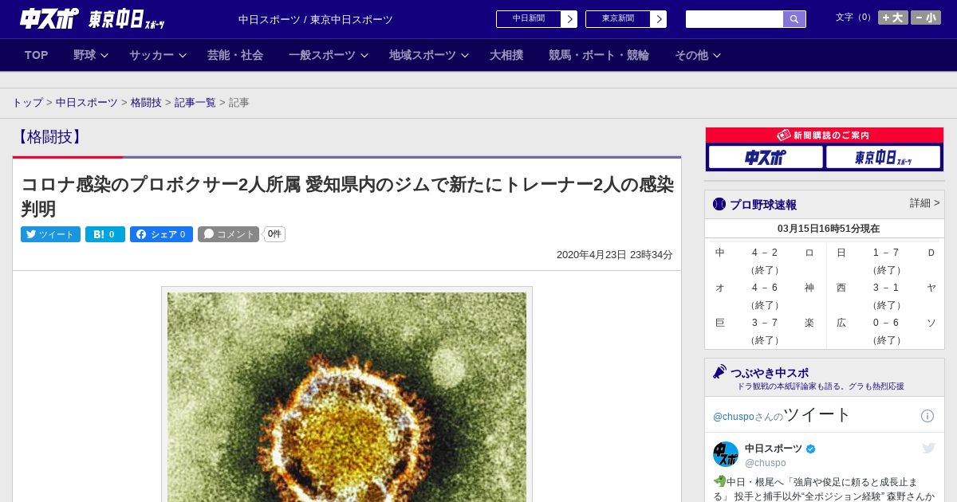Open the その他 menu

(x=691, y=55)
